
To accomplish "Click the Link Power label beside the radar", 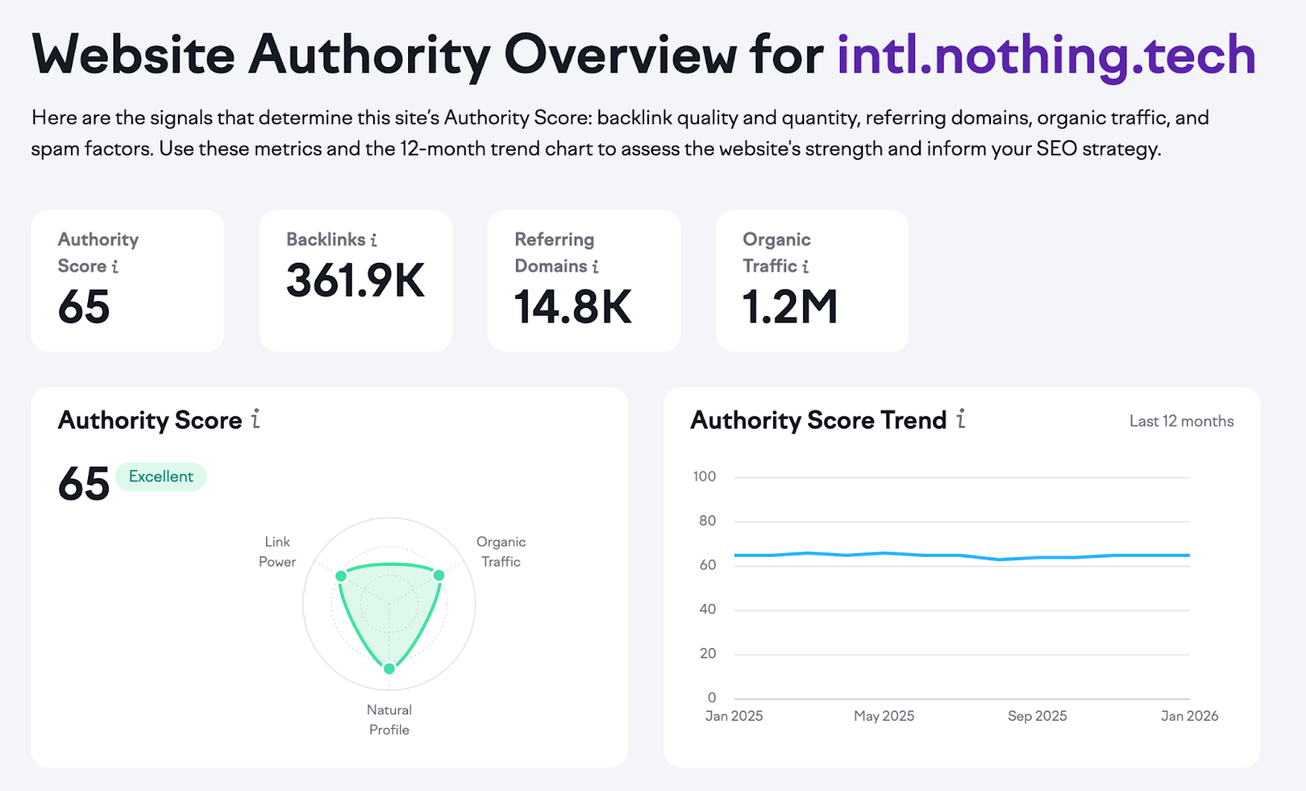I will (x=278, y=552).
